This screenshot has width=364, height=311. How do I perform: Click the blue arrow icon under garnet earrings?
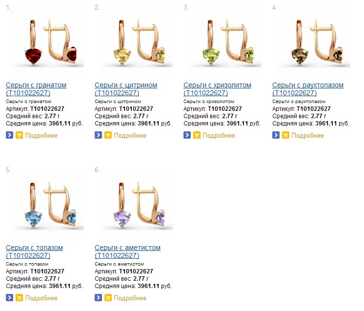click(x=9, y=135)
